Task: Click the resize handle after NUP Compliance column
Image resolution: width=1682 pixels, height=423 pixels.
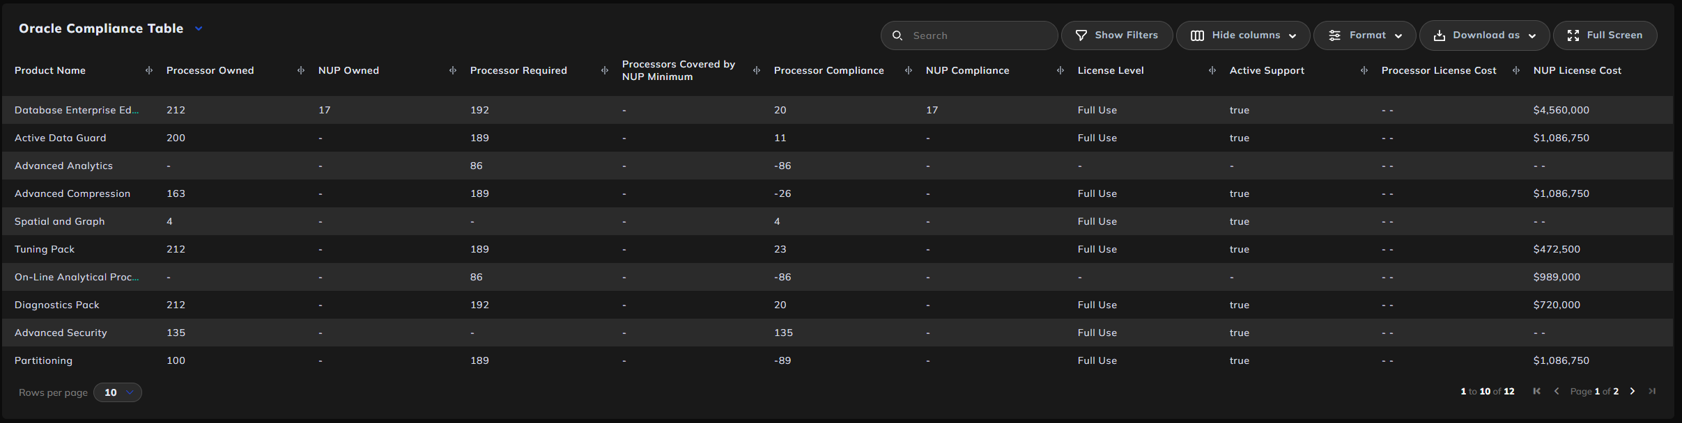Action: [x=1060, y=70]
